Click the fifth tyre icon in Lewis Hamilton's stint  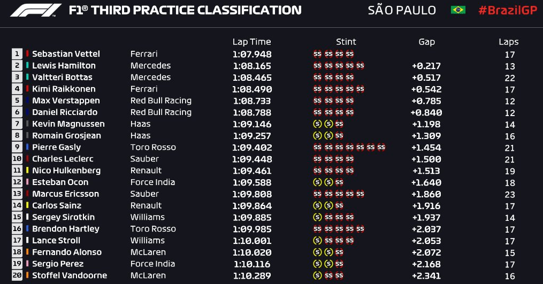point(360,65)
